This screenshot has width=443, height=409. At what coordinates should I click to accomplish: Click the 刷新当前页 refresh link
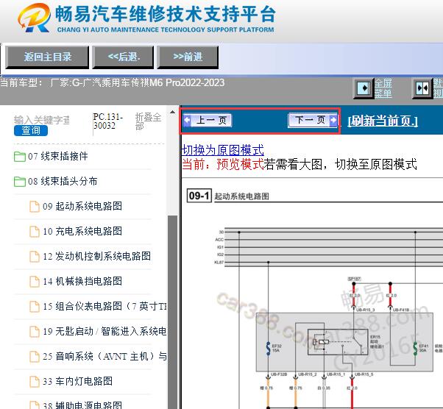pyautogui.click(x=383, y=121)
